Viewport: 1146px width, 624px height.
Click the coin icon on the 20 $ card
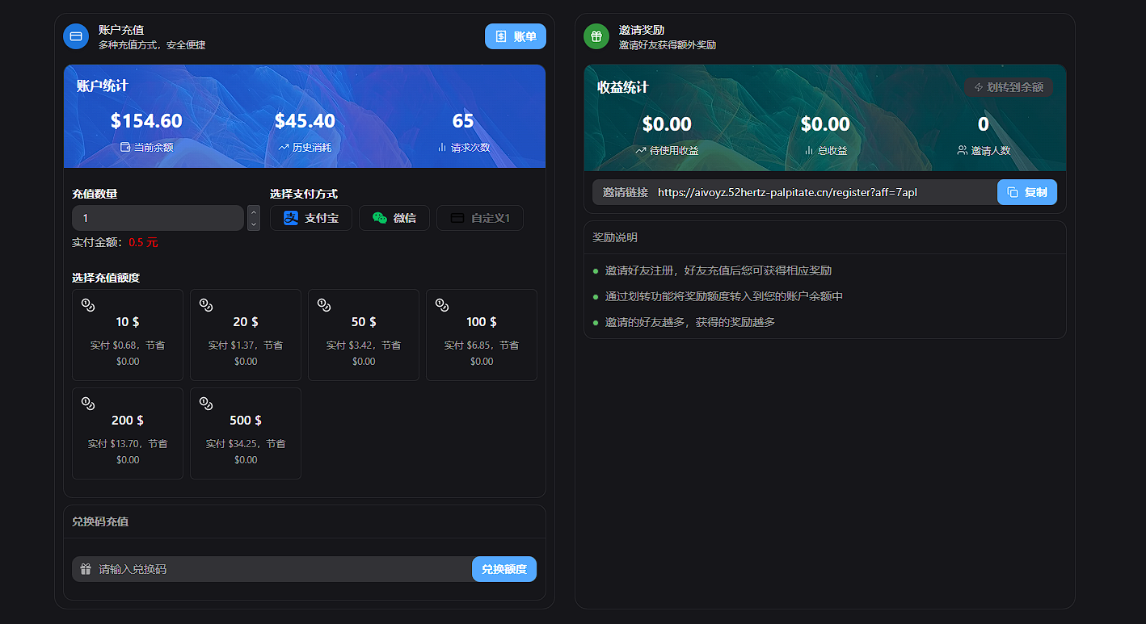[x=206, y=304]
